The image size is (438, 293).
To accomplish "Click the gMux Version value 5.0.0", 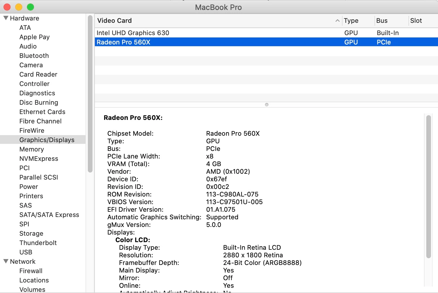I will click(x=214, y=225).
